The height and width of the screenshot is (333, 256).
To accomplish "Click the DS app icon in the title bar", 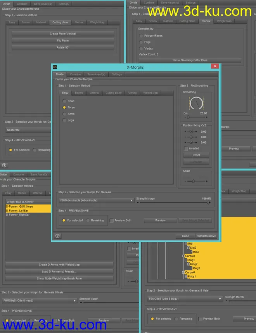I will [55, 67].
